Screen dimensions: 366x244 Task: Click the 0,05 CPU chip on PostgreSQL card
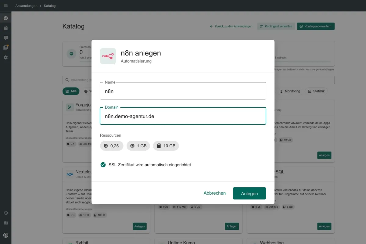tap(256, 207)
